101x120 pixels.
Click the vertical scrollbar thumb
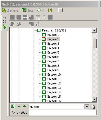(x=94, y=43)
